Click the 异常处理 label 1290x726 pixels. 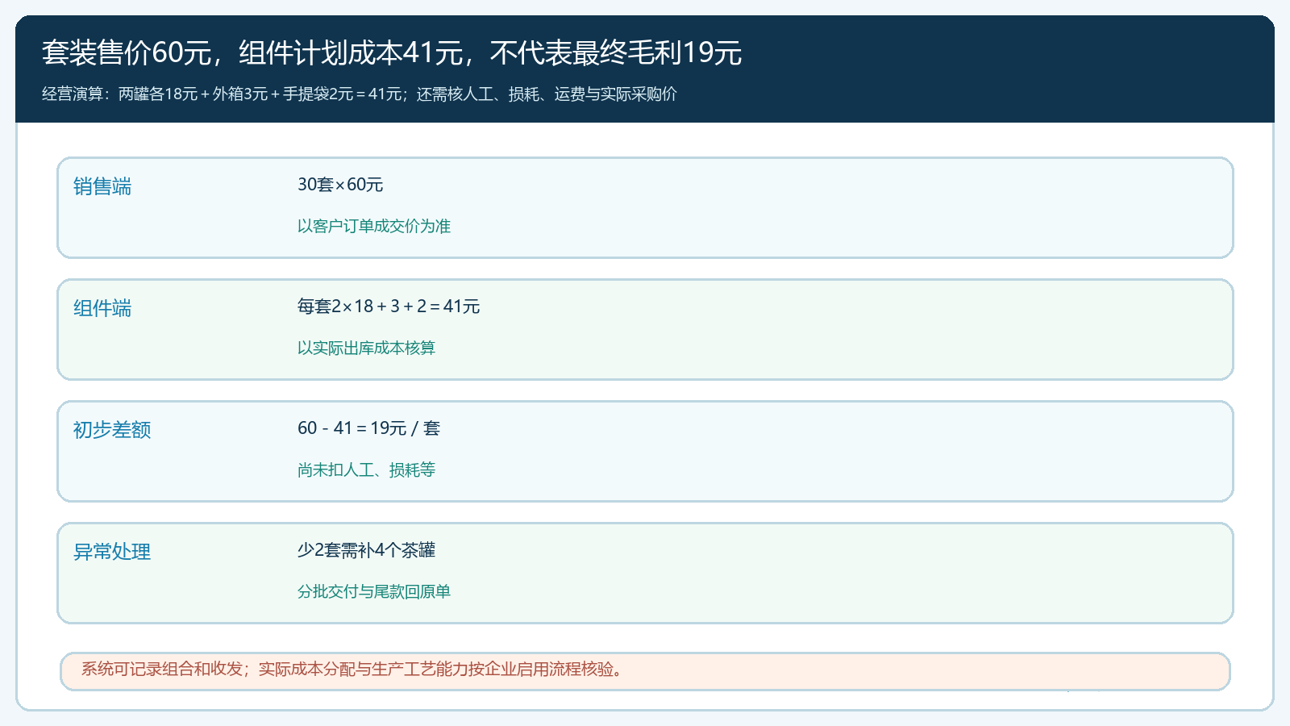(x=112, y=552)
